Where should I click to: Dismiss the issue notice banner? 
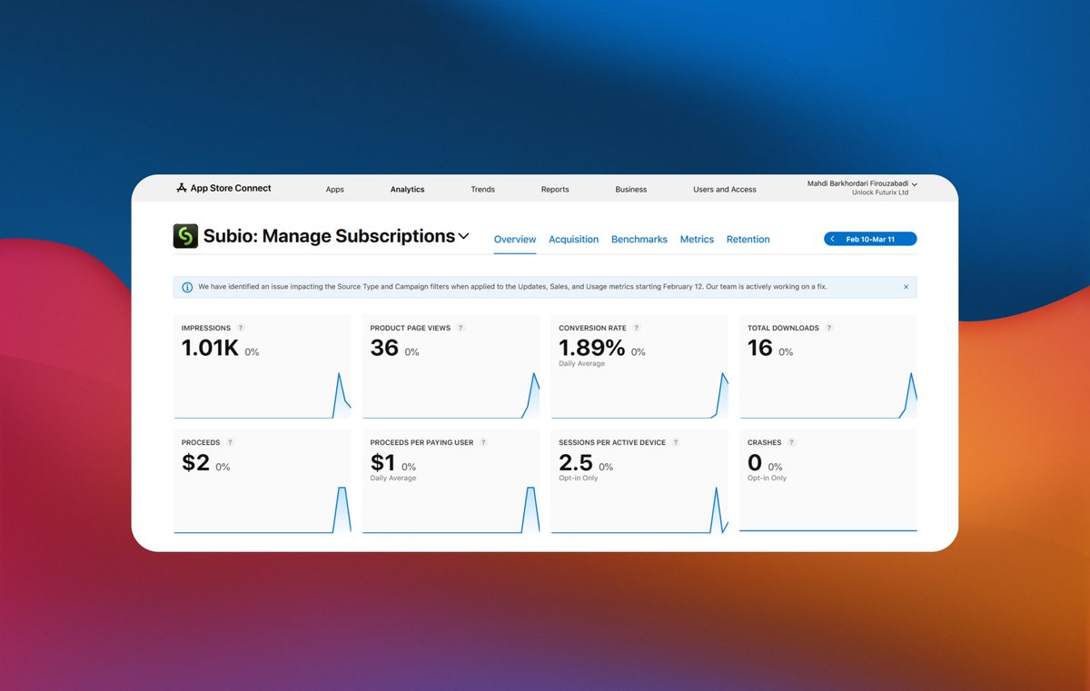[x=906, y=287]
